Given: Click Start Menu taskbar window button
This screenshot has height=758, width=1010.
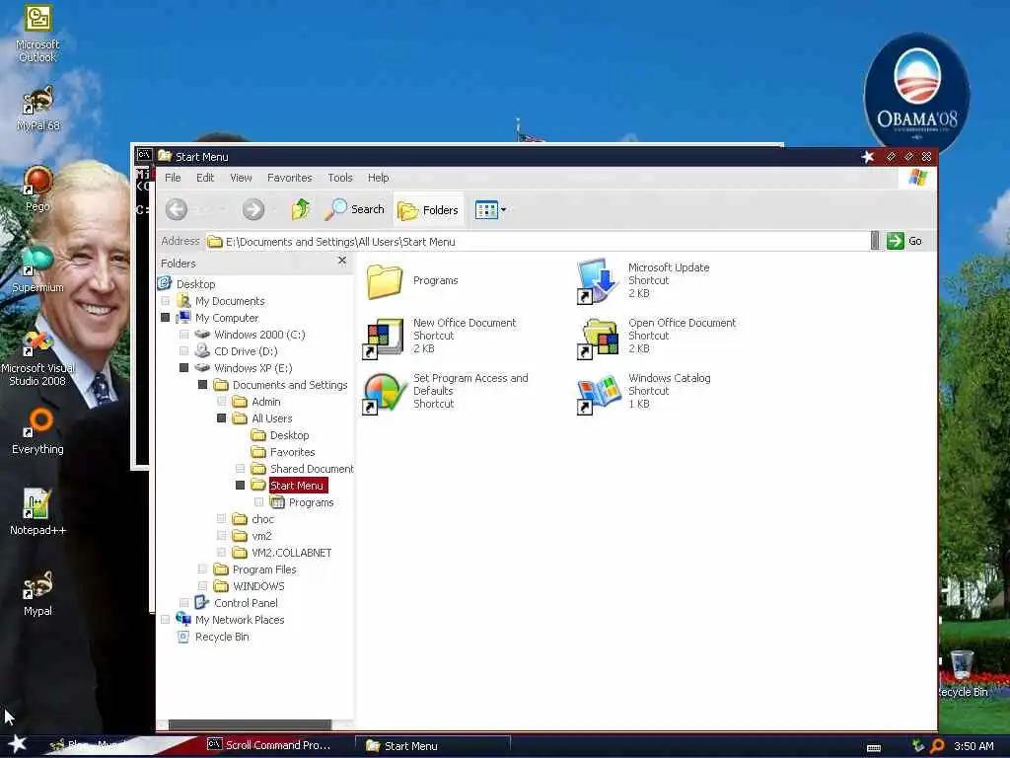Looking at the screenshot, I should click(432, 746).
